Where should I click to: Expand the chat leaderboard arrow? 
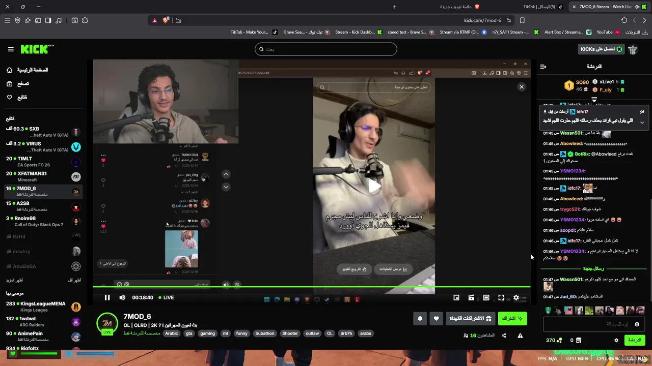594,100
